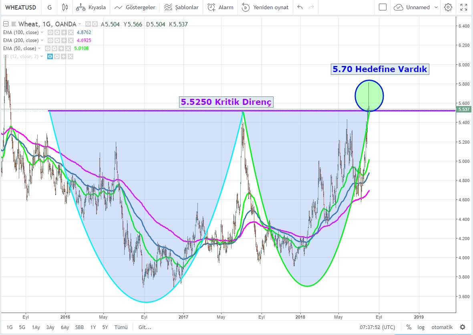Image resolution: width=473 pixels, height=335 pixels.
Task: Open the candlestick chart style selector
Action: click(x=65, y=7)
